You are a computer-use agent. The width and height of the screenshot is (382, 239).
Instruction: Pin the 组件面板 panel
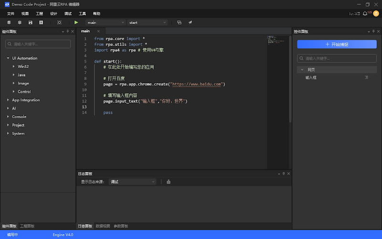pos(68,32)
